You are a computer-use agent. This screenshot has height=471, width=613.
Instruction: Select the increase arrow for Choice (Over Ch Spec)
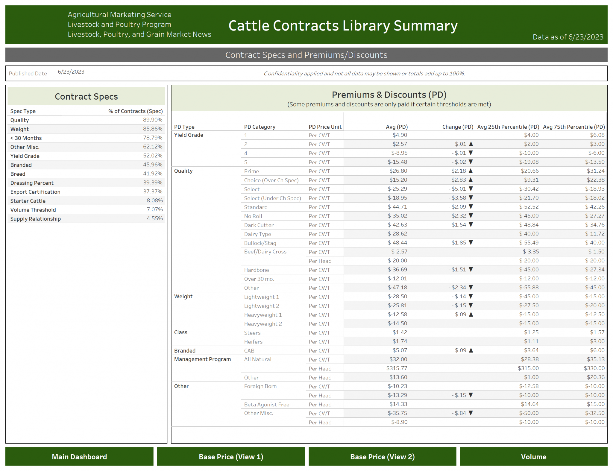tap(471, 180)
